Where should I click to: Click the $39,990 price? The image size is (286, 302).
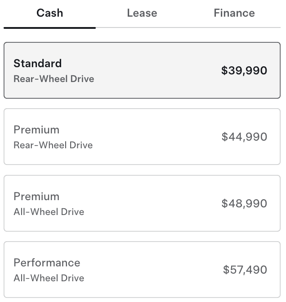point(244,71)
